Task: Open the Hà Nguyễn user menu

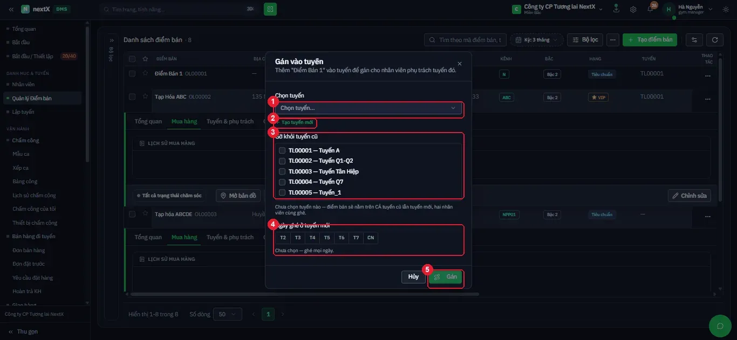Action: 687,9
